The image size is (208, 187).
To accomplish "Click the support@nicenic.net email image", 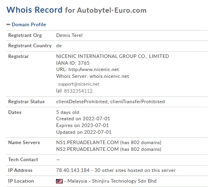I will click(79, 84).
